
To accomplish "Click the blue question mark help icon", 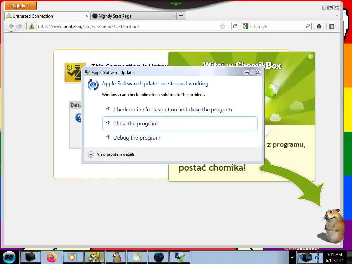I will coord(78,118).
